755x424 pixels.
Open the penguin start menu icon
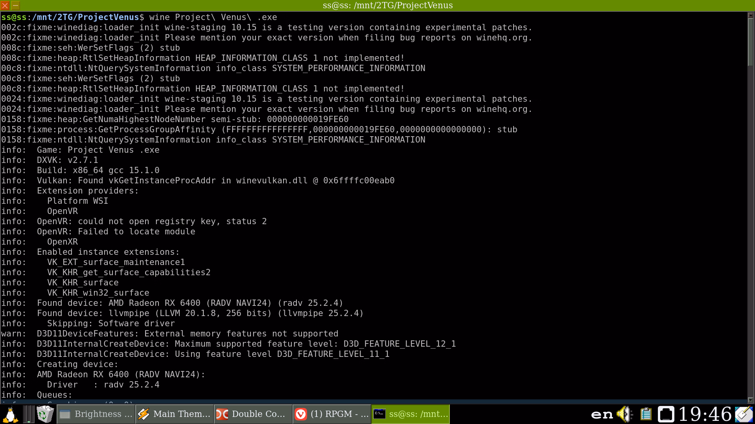(10, 414)
